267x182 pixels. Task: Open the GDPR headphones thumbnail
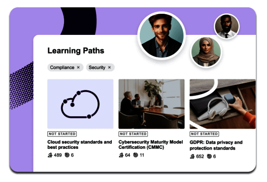(x=222, y=104)
